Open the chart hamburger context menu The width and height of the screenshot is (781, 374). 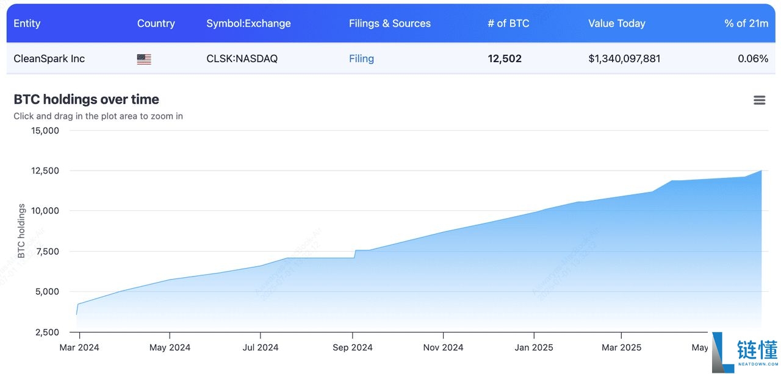point(759,101)
